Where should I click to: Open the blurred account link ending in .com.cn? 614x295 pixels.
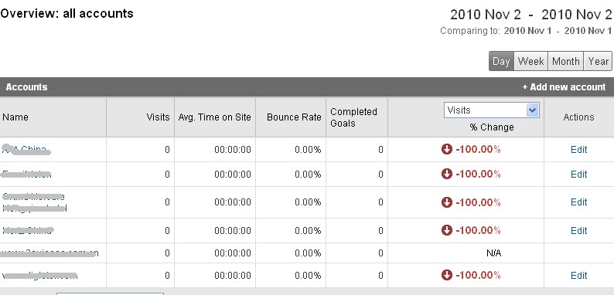pos(49,253)
